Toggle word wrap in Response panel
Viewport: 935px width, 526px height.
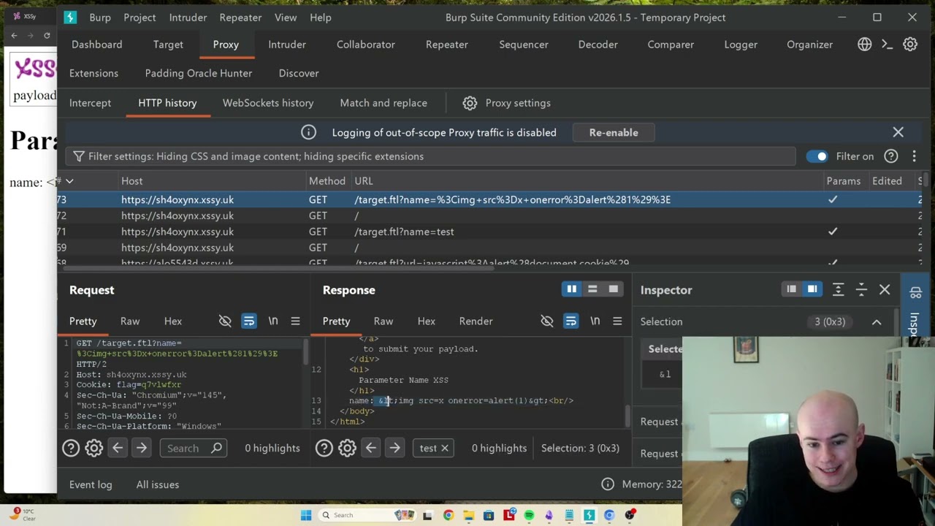coord(571,321)
